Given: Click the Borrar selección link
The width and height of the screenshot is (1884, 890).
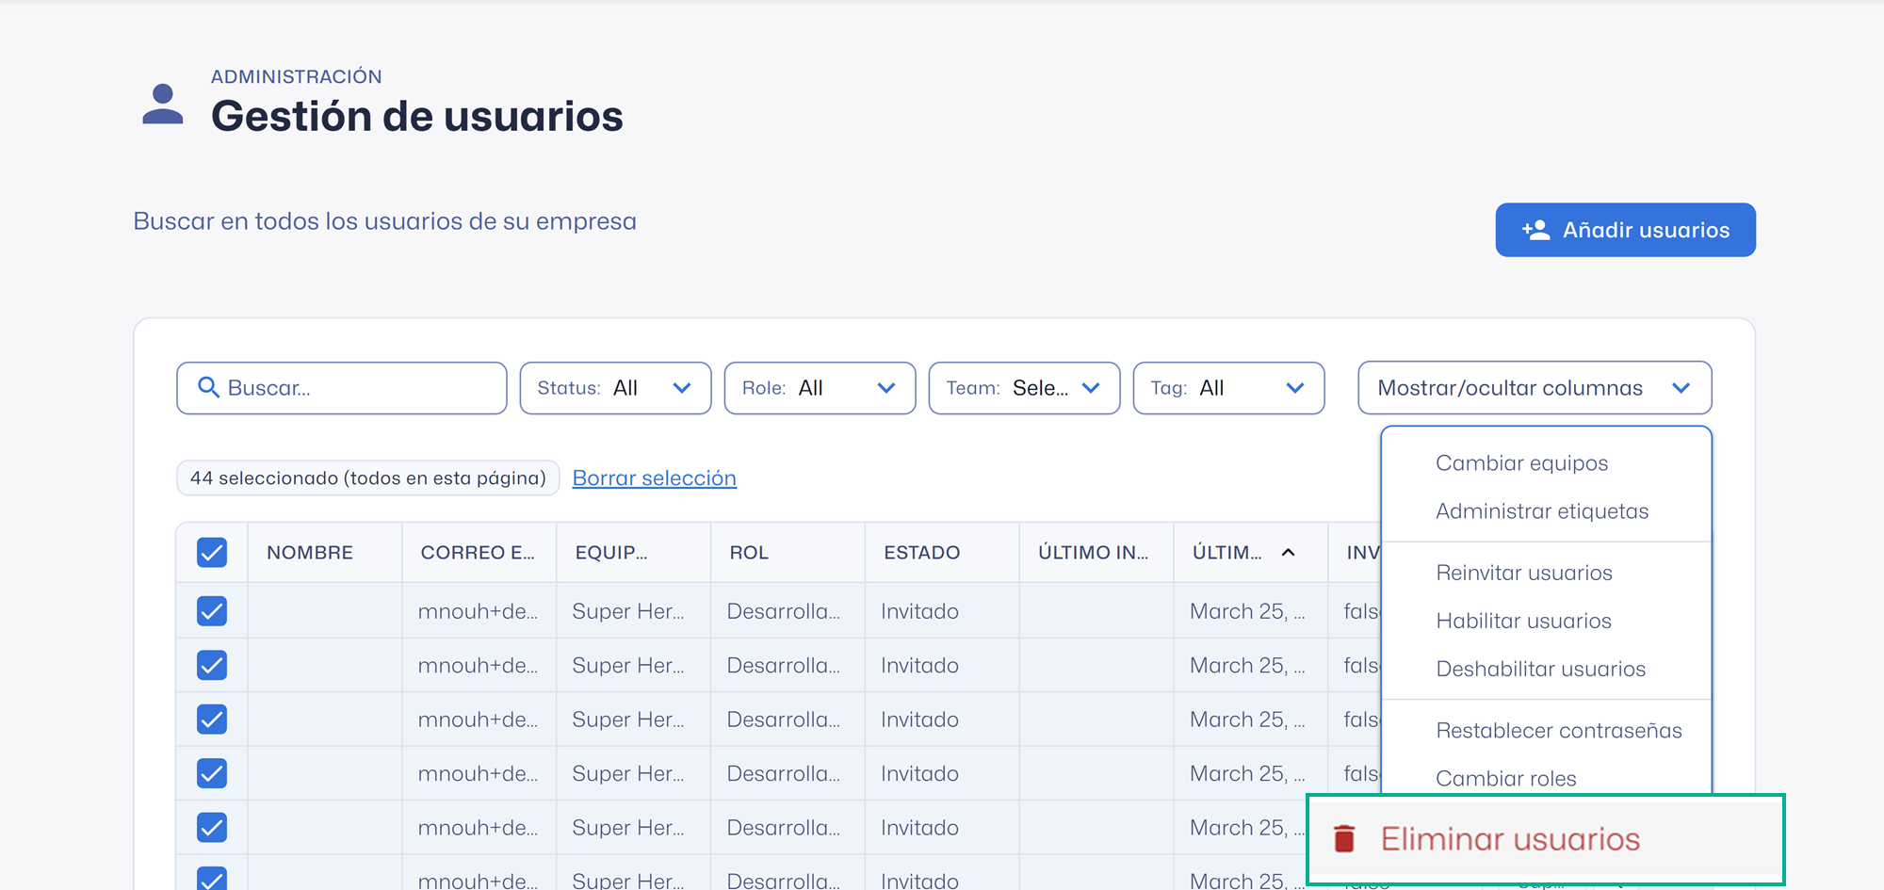Looking at the screenshot, I should 654,478.
